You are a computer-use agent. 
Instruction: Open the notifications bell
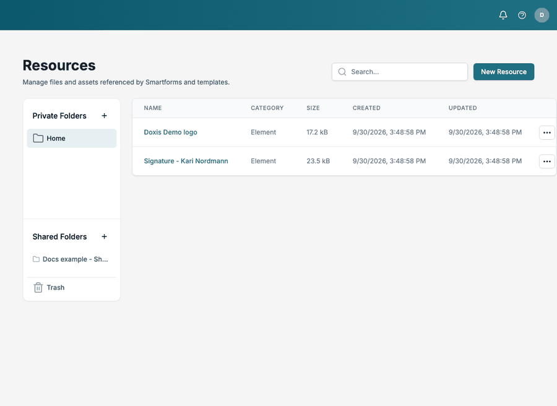(x=503, y=15)
